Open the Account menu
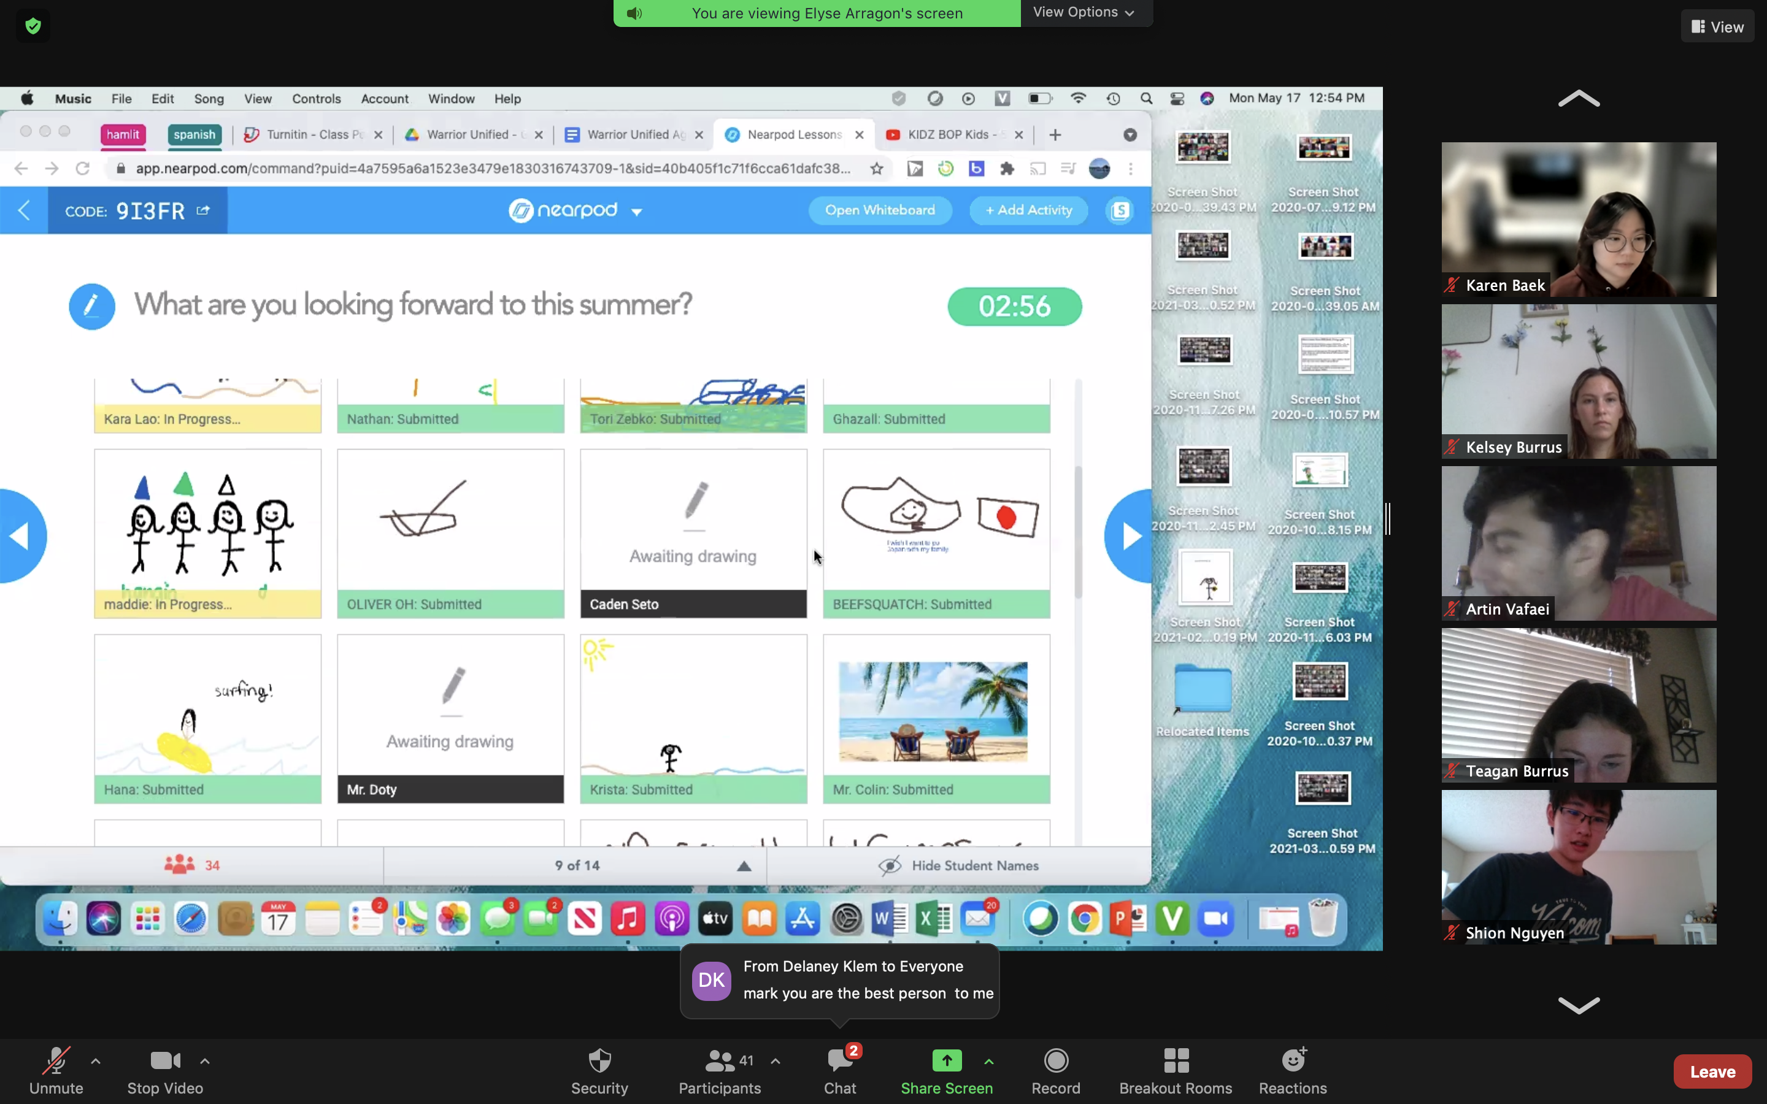1767x1104 pixels. point(385,99)
